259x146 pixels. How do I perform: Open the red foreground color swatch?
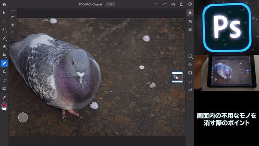(4, 105)
